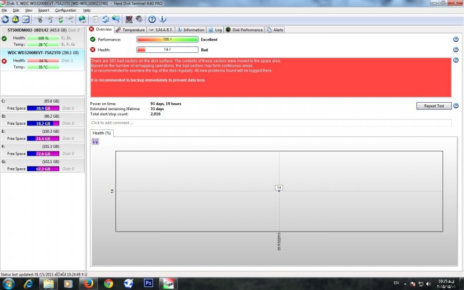Viewport: 464px width, 290px height.
Task: Switch to the Alerts tab
Action: (x=275, y=30)
